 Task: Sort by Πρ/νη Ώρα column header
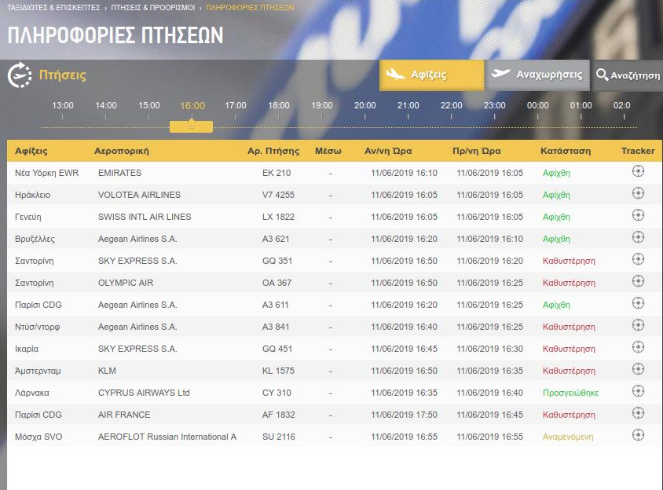477,151
